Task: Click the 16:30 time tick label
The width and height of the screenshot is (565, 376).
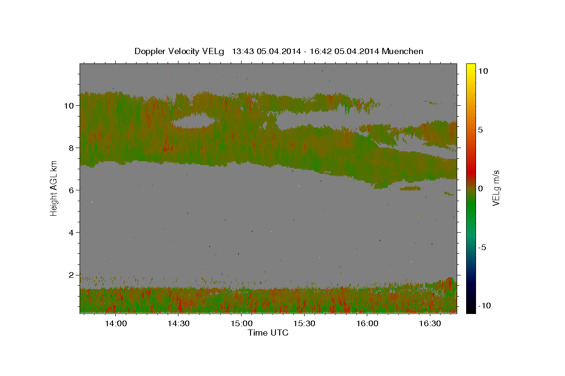Action: click(430, 323)
